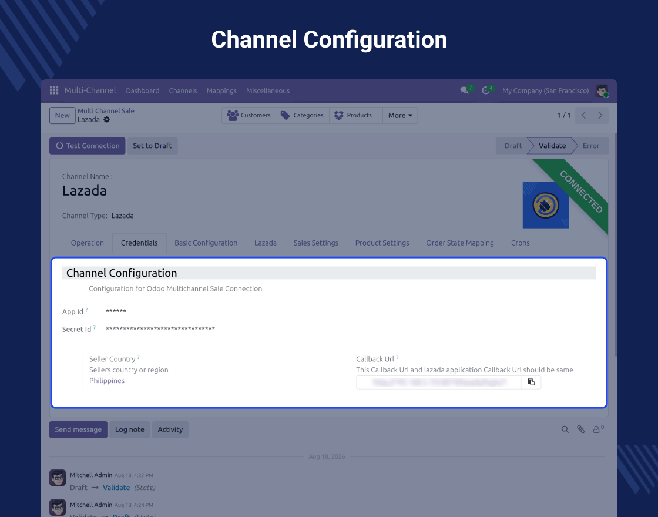Copy the Callback Url with clipboard icon

(x=531, y=382)
